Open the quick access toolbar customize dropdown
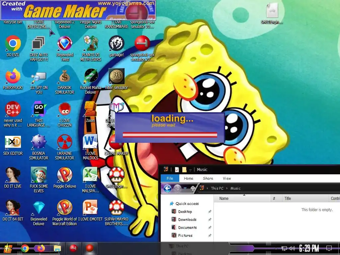Viewport: 340px width, 255px height. tap(190, 170)
